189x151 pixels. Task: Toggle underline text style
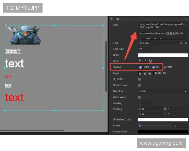(151, 61)
